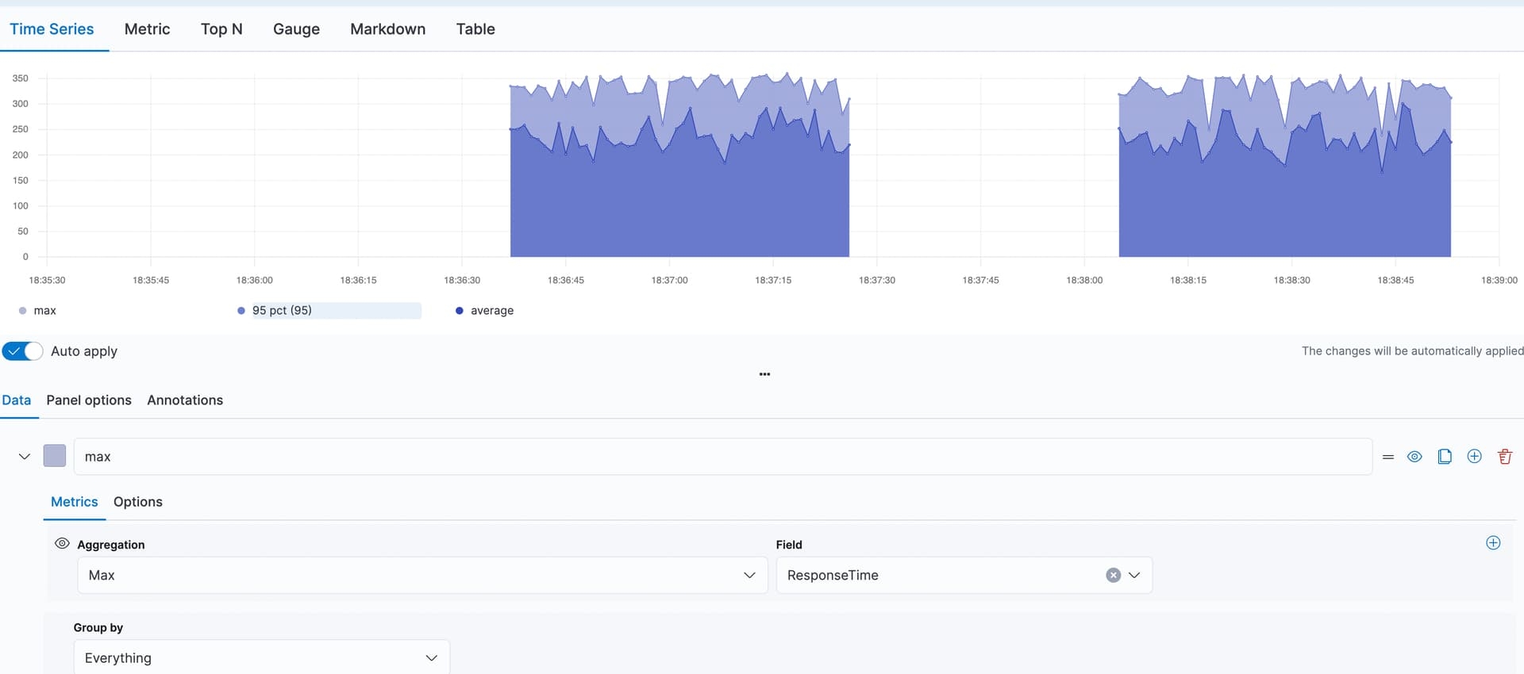Switch to the Table tab
The width and height of the screenshot is (1524, 674).
(475, 29)
